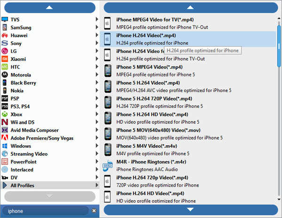The height and width of the screenshot is (218, 282).
Task: Open the HTC category
Action: click(x=50, y=67)
